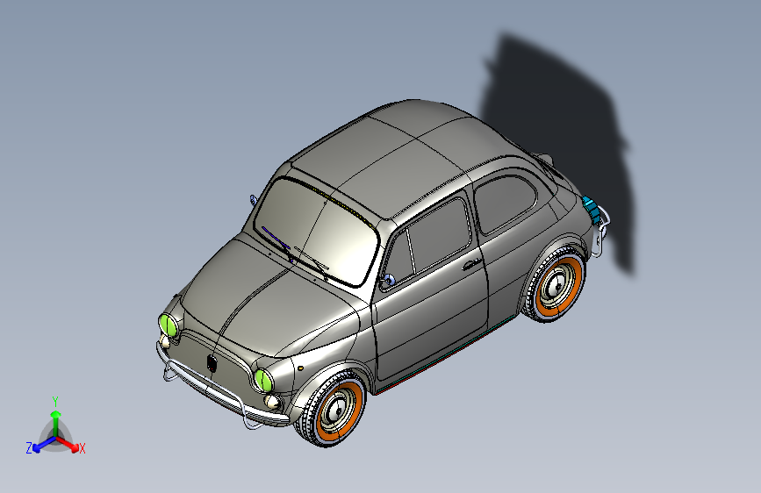761x493 pixels.
Task: Select the front door main window glass
Action: pyautogui.click(x=439, y=233)
